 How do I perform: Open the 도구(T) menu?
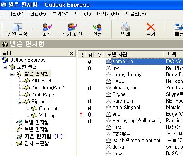[83, 14]
